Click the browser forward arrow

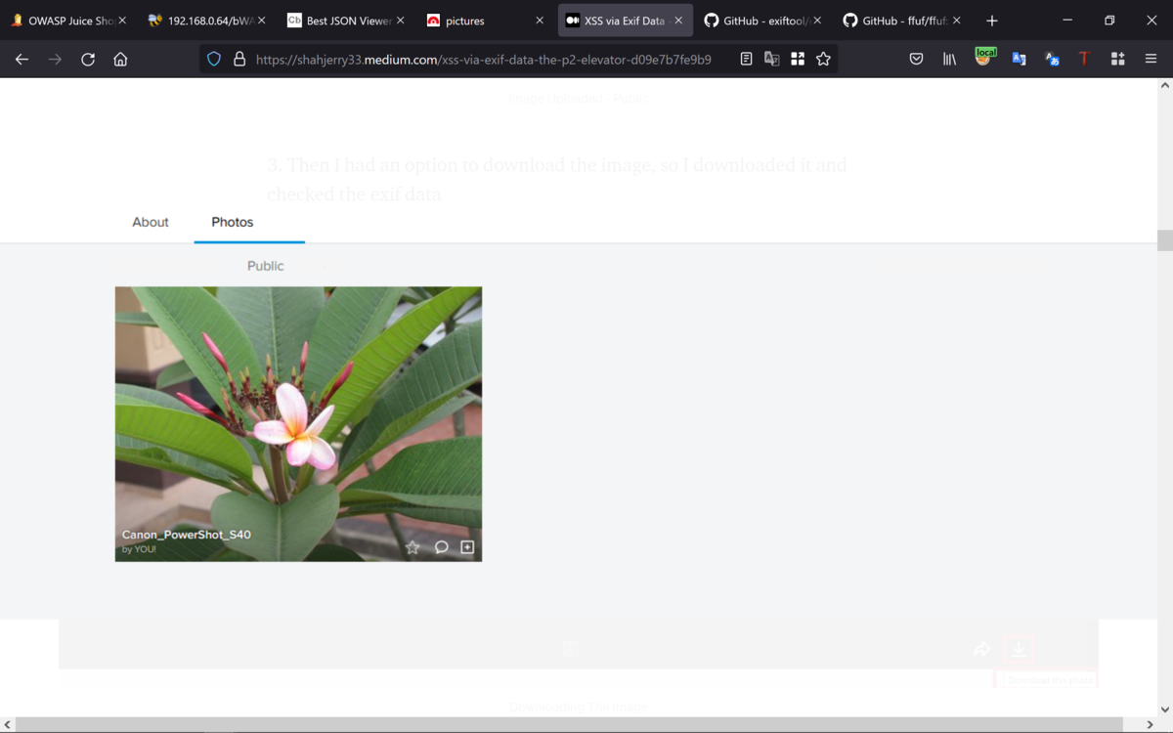point(55,60)
